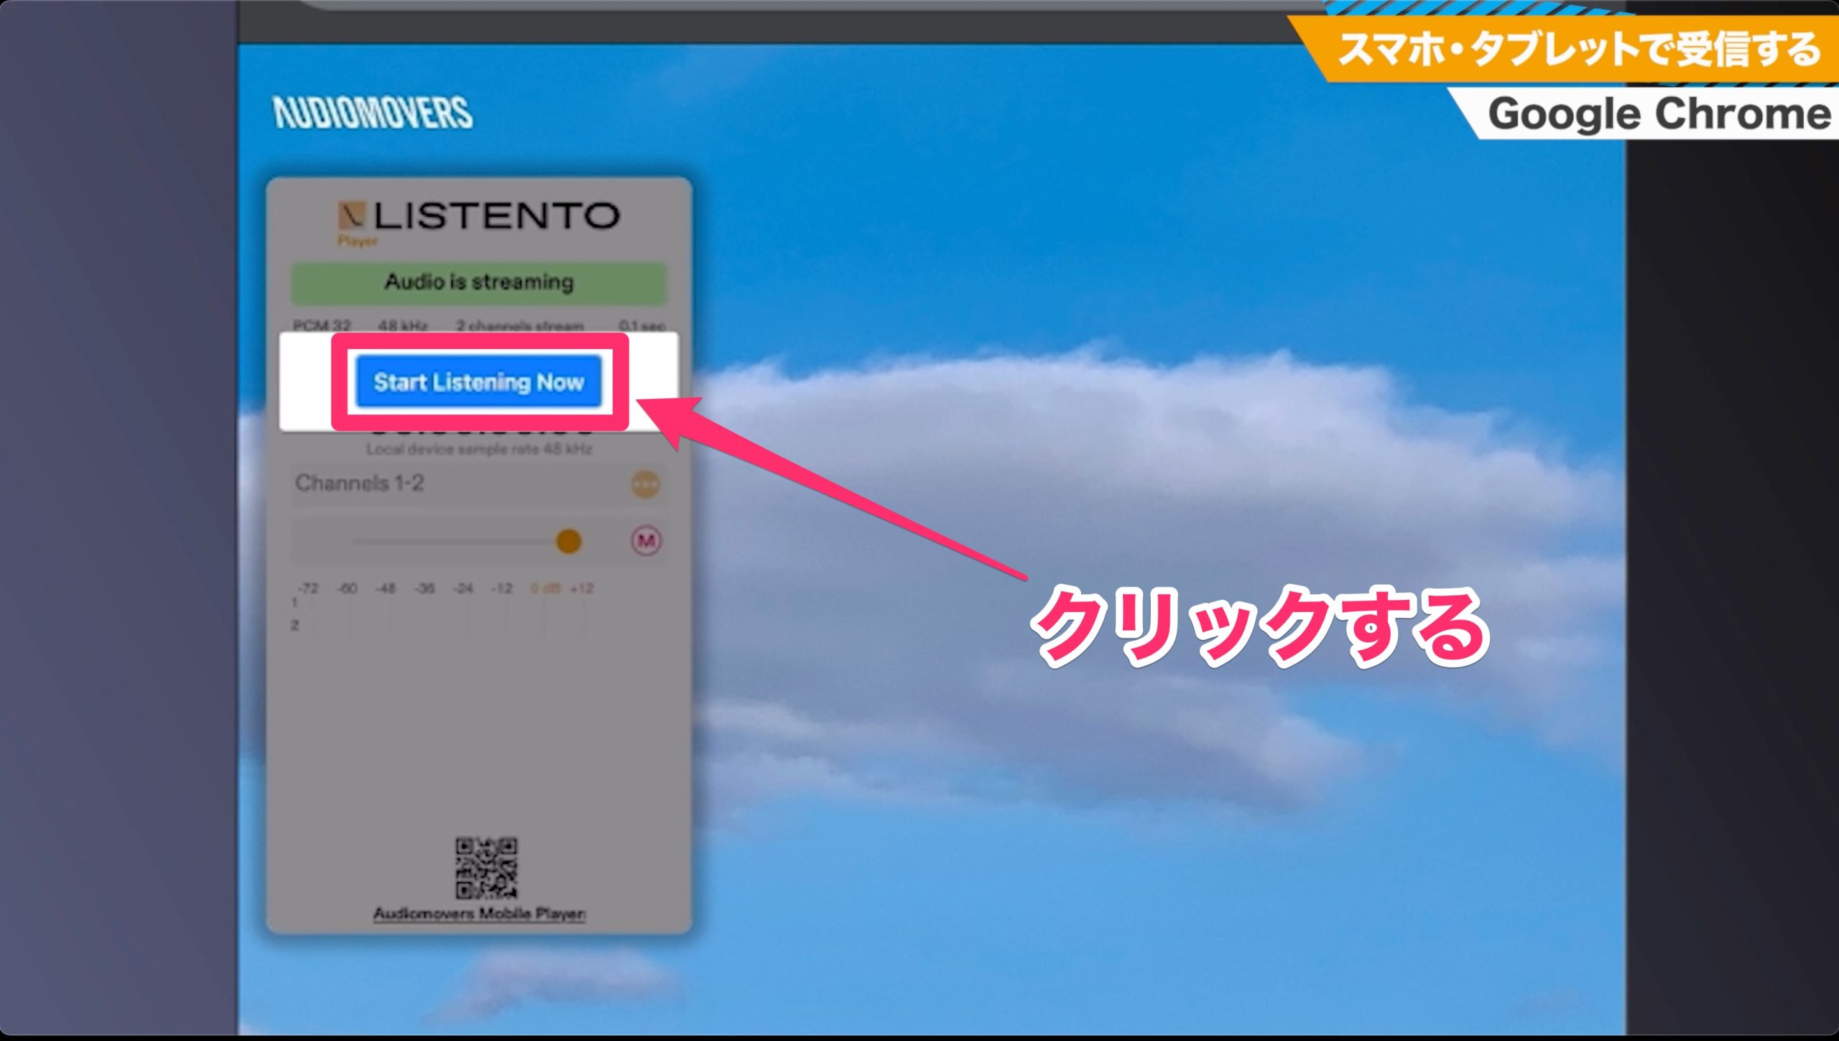The image size is (1839, 1041).
Task: Toggle the mute M button
Action: (646, 541)
